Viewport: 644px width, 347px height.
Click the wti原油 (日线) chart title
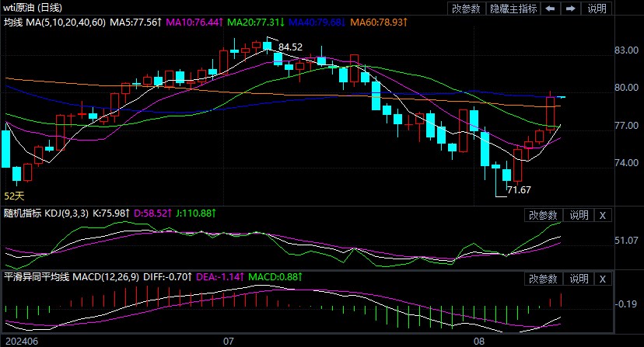tap(33, 8)
